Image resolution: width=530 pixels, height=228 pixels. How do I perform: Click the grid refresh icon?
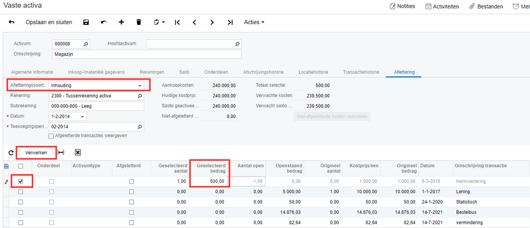click(x=11, y=152)
